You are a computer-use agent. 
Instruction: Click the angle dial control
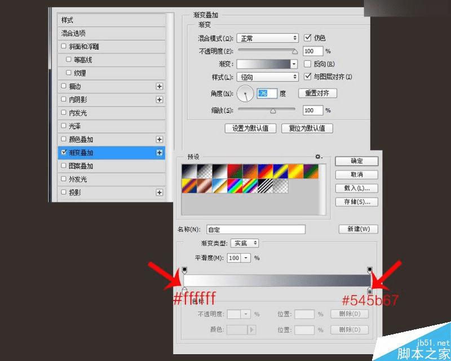[x=245, y=94]
